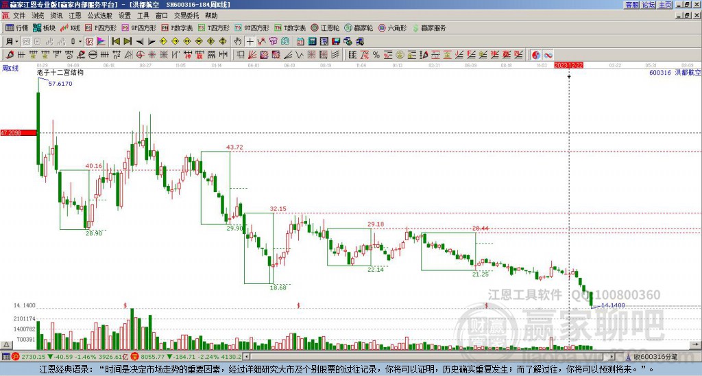
Task: Click the yin-yang symbol icon
Action: coord(535,55)
